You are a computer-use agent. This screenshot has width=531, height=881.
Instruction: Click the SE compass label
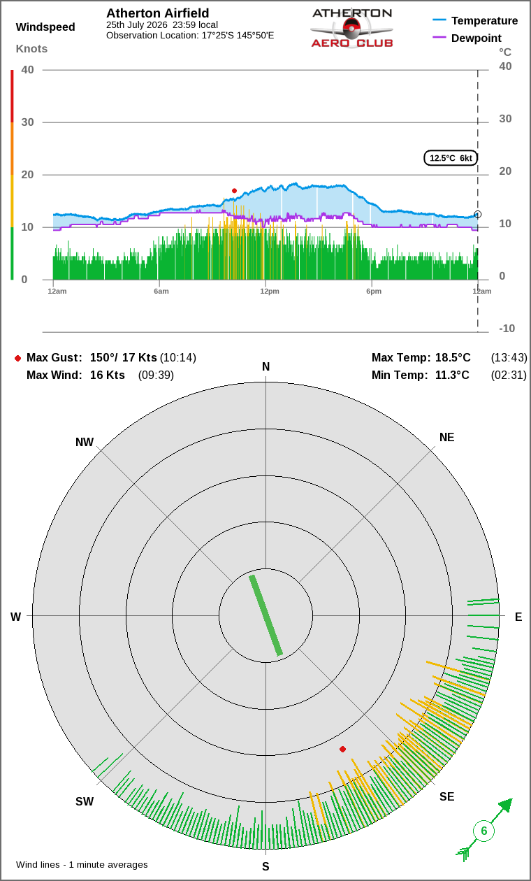coord(446,797)
